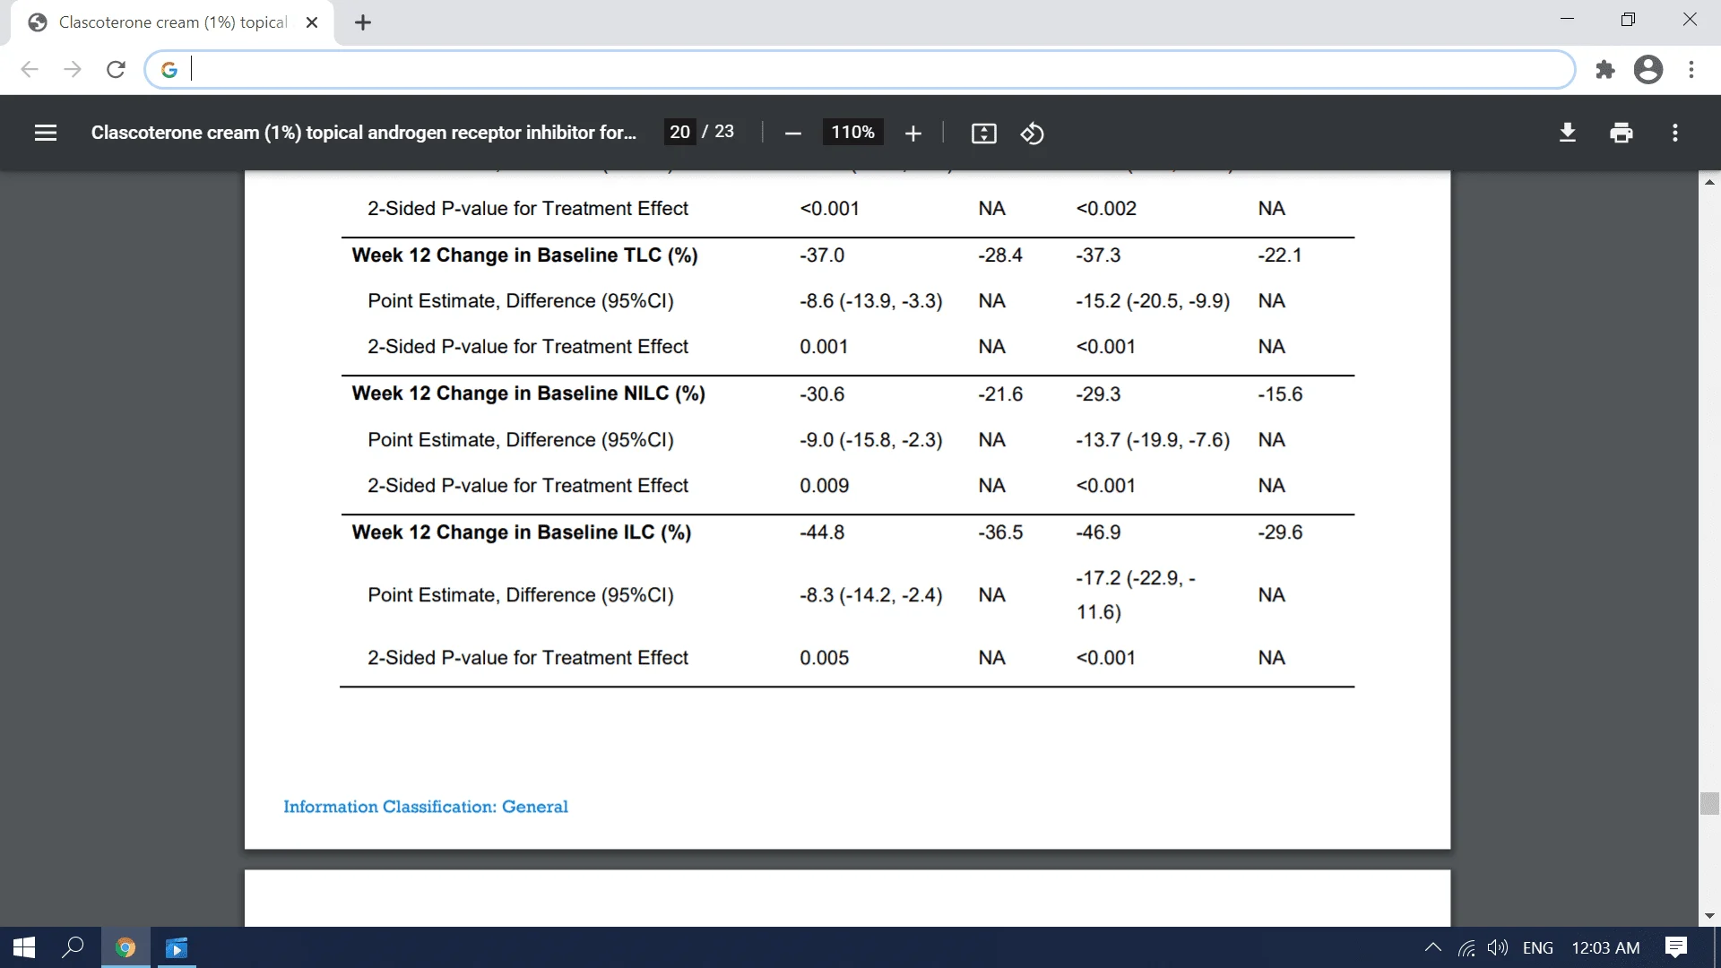Open PDF viewer more actions menu
Image resolution: width=1721 pixels, height=968 pixels.
[1674, 133]
